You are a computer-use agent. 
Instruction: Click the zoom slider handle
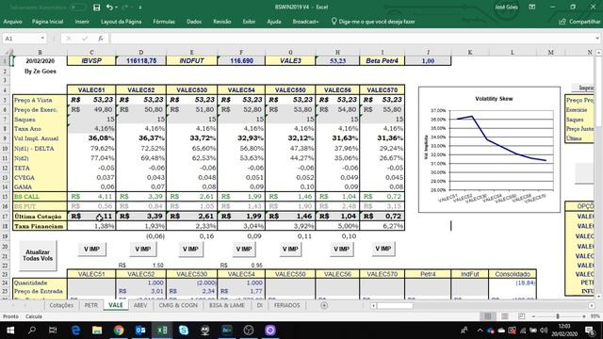(558, 316)
